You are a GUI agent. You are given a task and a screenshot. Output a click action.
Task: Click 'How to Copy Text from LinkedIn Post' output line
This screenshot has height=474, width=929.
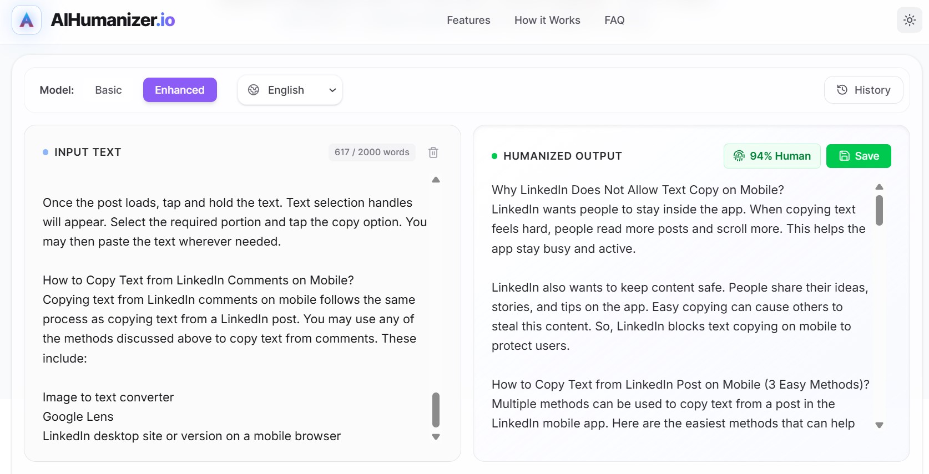[x=680, y=385]
